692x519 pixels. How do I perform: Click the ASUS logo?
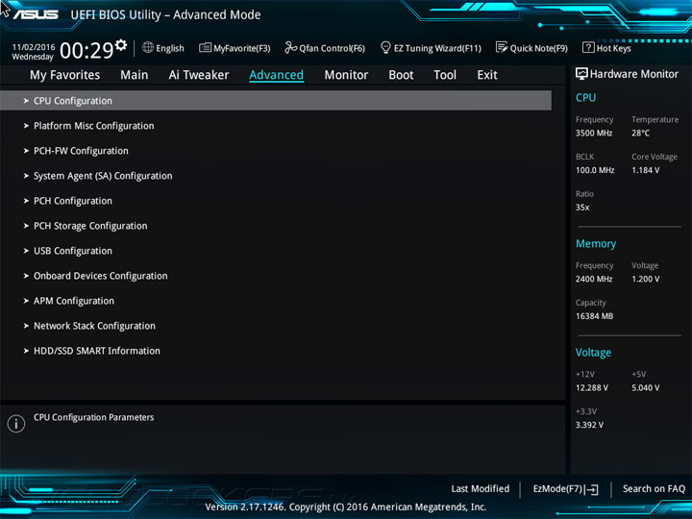[36, 14]
